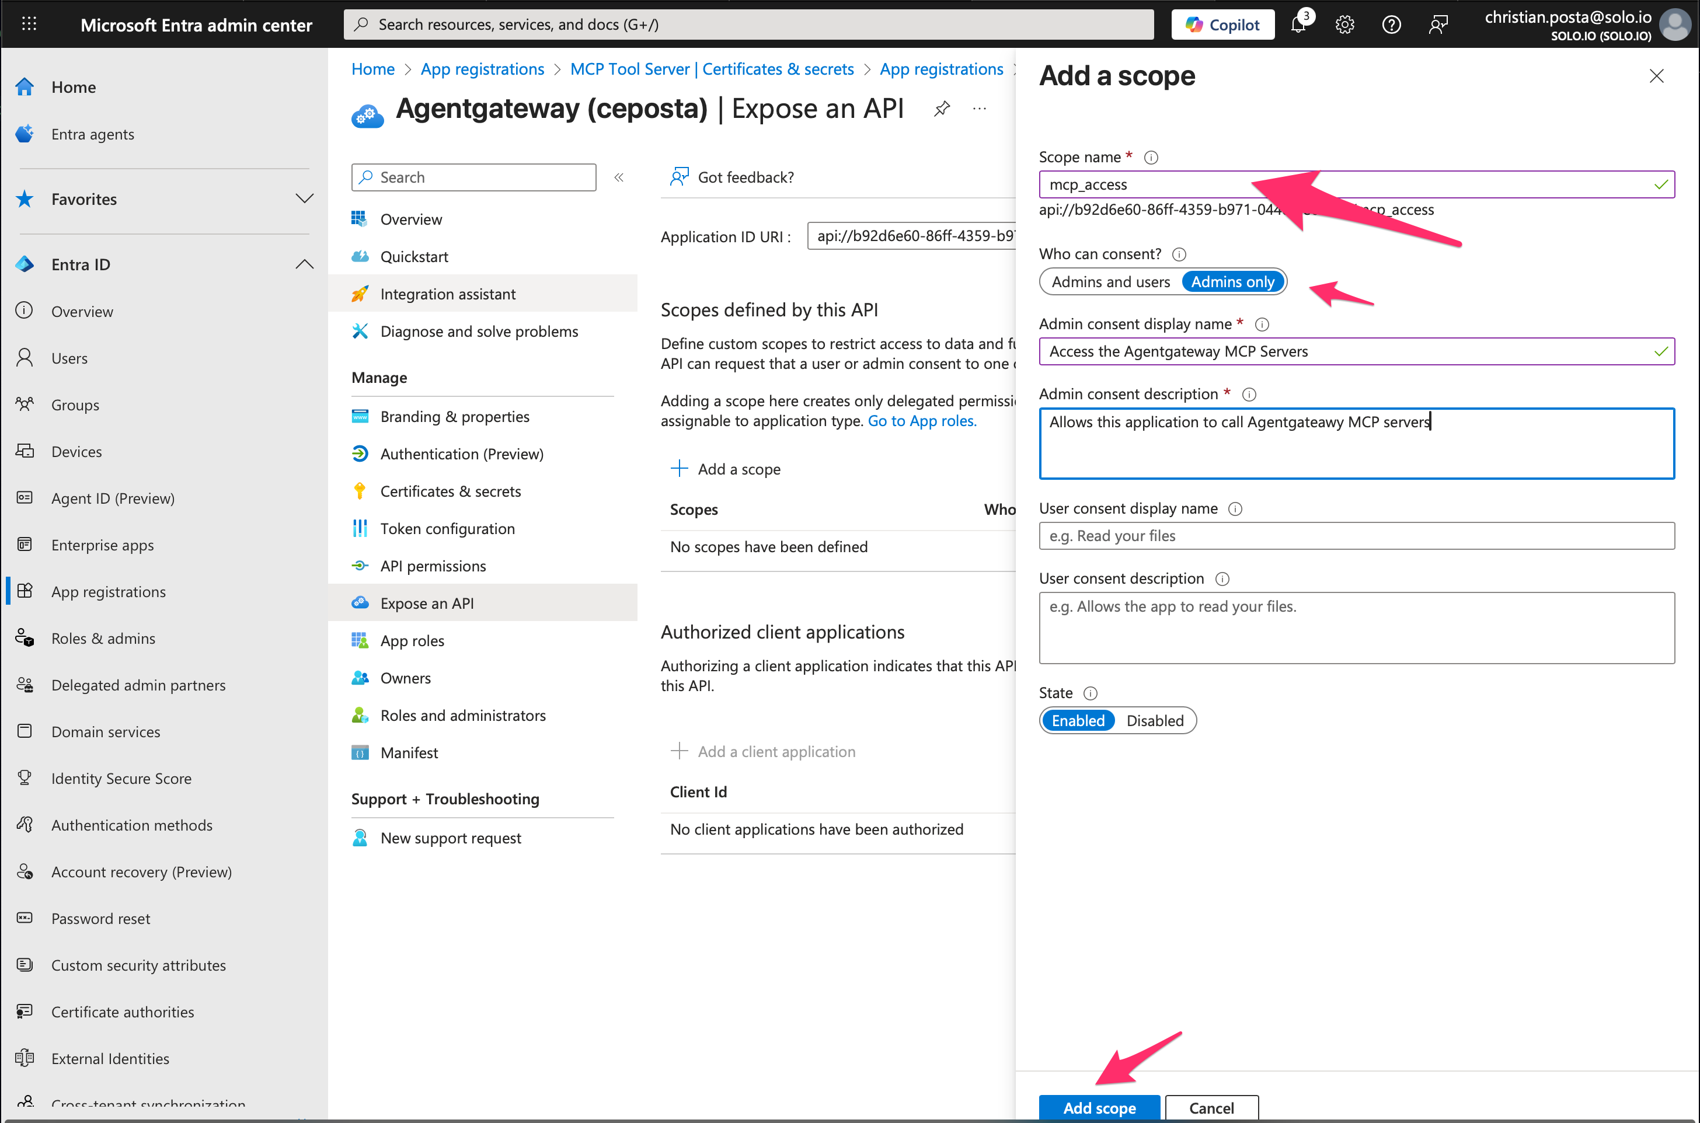Image resolution: width=1700 pixels, height=1123 pixels.
Task: Set scope state to Disabled
Action: click(x=1155, y=721)
